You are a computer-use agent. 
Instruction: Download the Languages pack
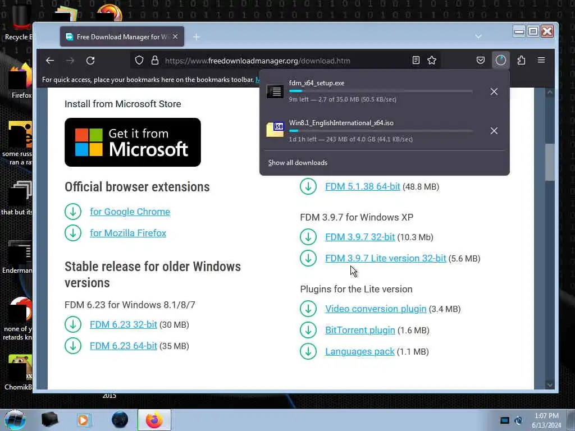point(360,351)
